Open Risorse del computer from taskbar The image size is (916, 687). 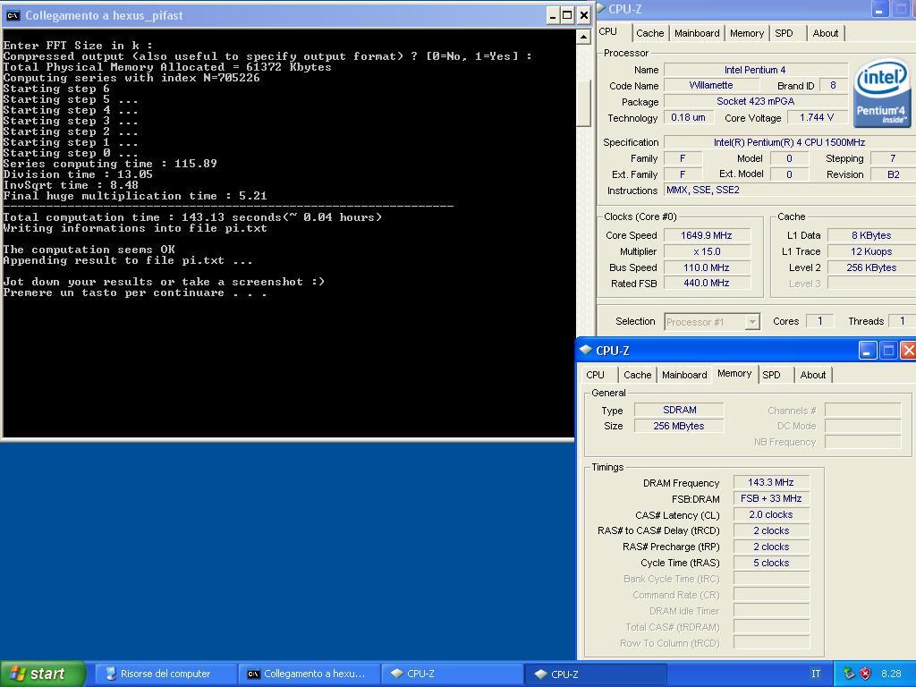coord(165,674)
